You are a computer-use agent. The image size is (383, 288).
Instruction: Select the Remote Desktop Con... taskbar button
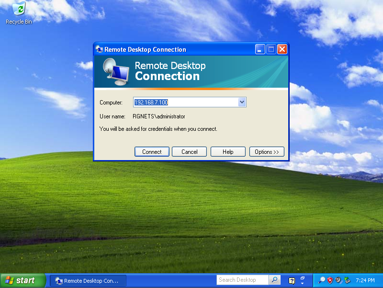[88, 281]
